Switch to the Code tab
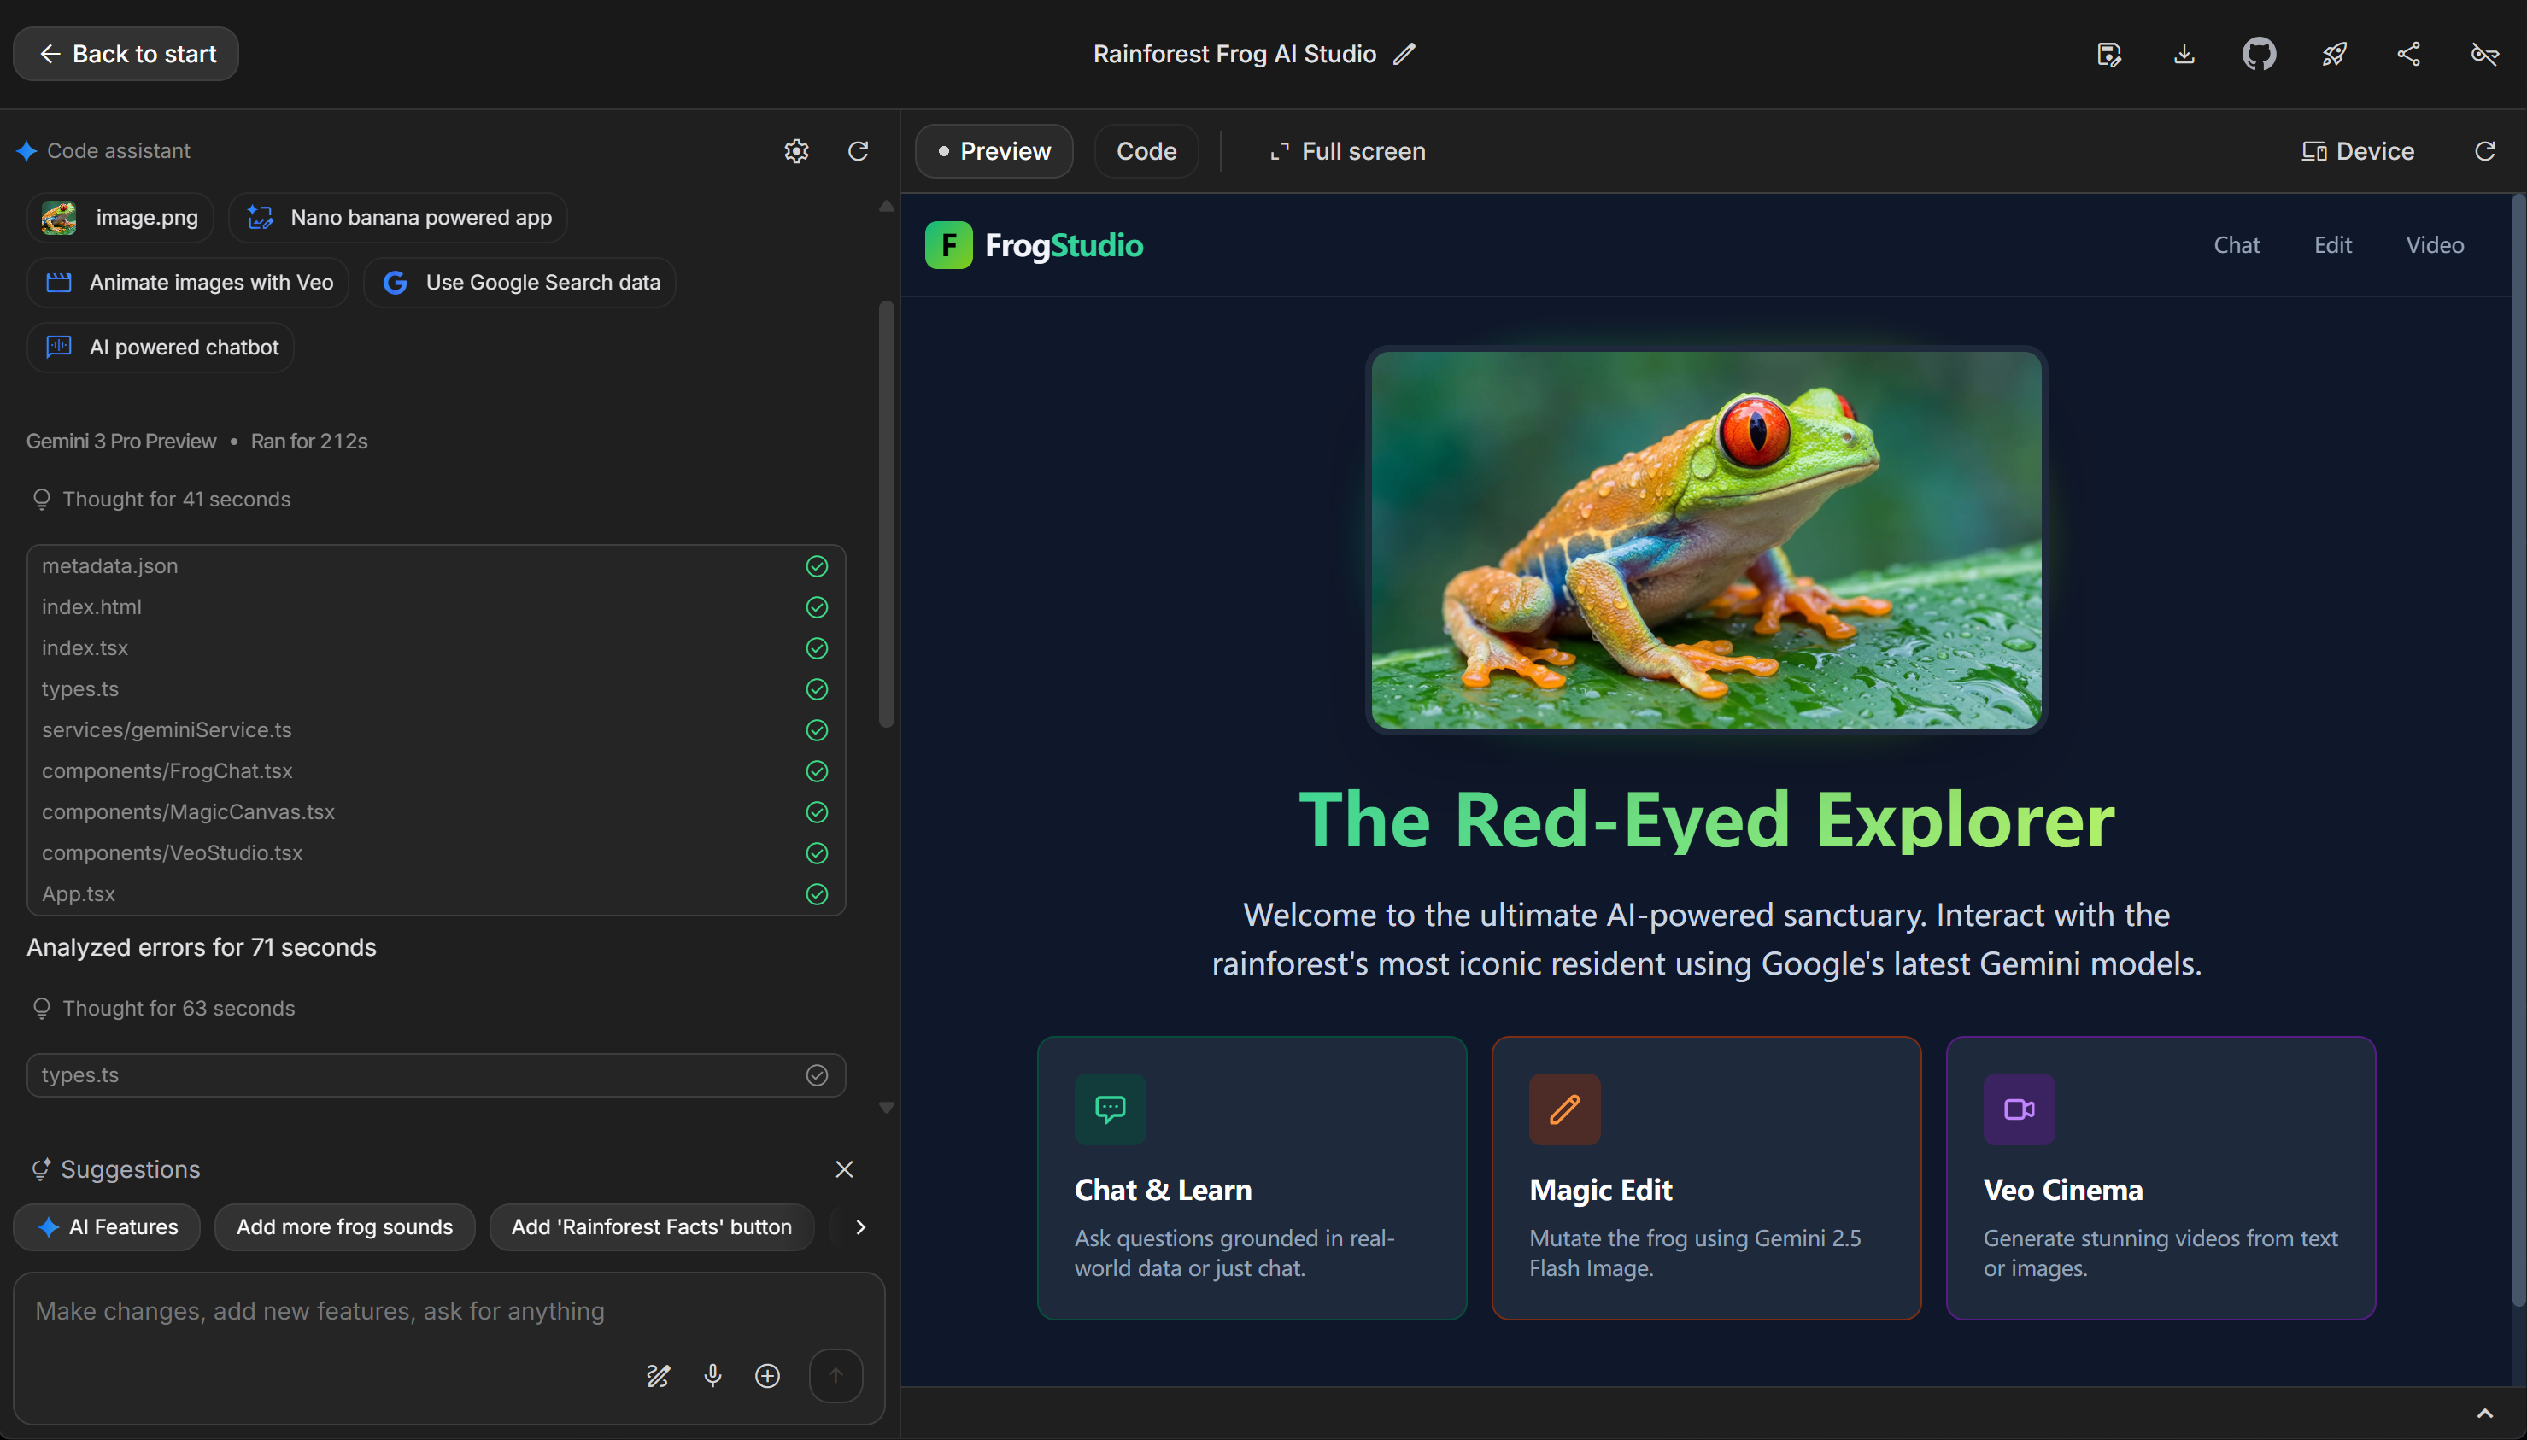This screenshot has height=1440, width=2527. (1146, 151)
